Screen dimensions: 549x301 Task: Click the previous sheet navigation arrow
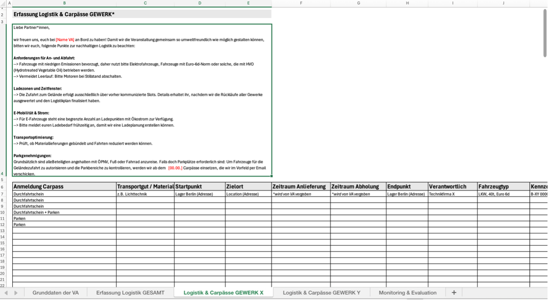[x=6, y=293]
